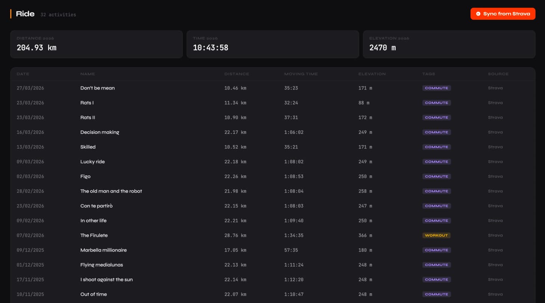Open the activity named "Figo"
The width and height of the screenshot is (545, 303).
pyautogui.click(x=86, y=176)
